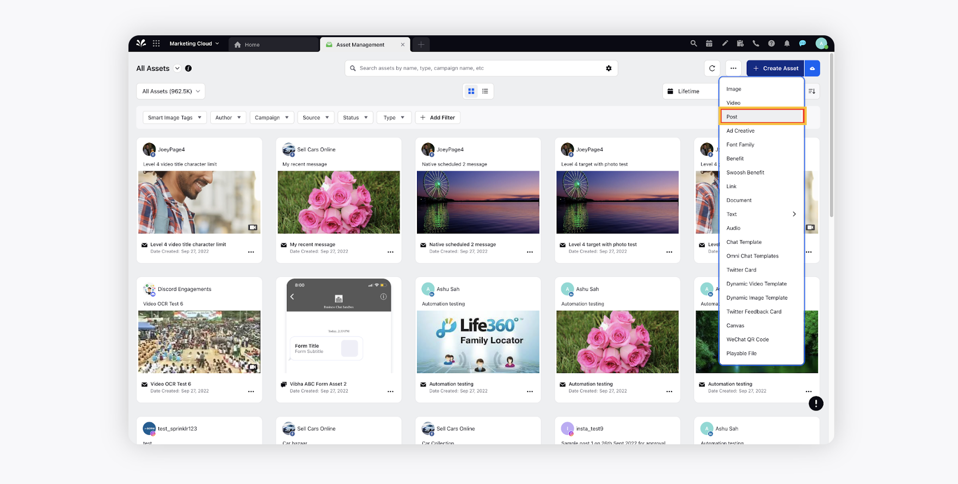Click the page vertical scrollbar
The width and height of the screenshot is (958, 484).
coord(831,136)
